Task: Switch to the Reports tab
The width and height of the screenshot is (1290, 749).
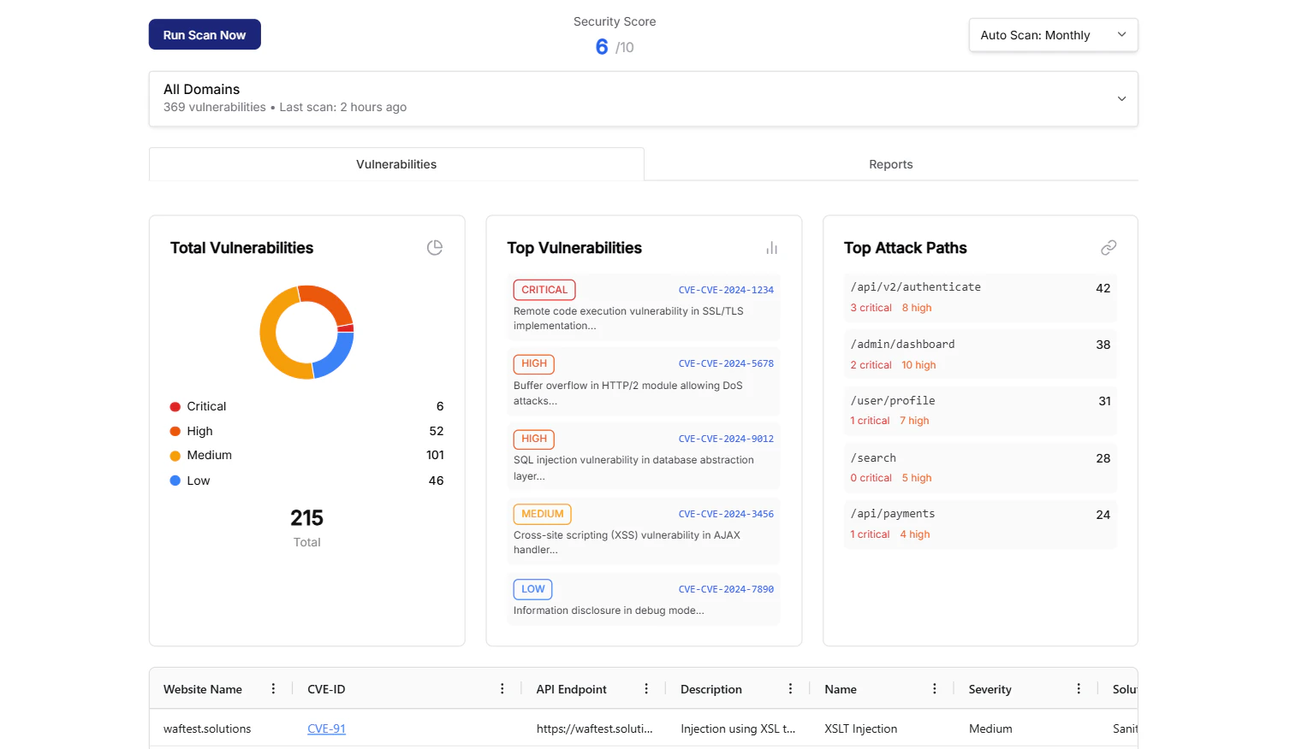Action: [x=890, y=164]
